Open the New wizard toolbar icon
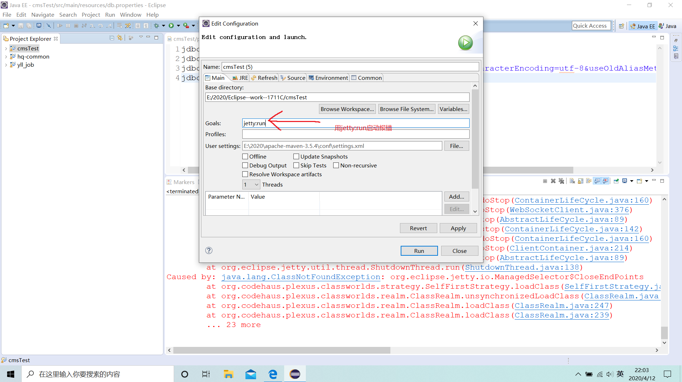 pyautogui.click(x=6, y=26)
